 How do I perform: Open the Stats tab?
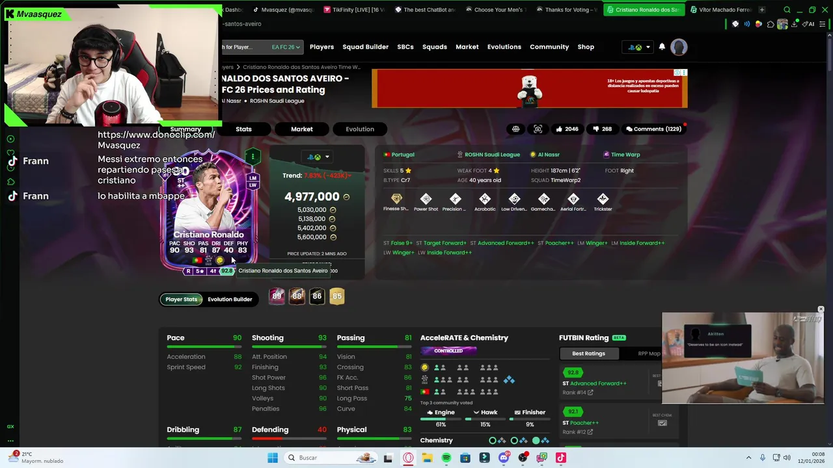click(243, 129)
